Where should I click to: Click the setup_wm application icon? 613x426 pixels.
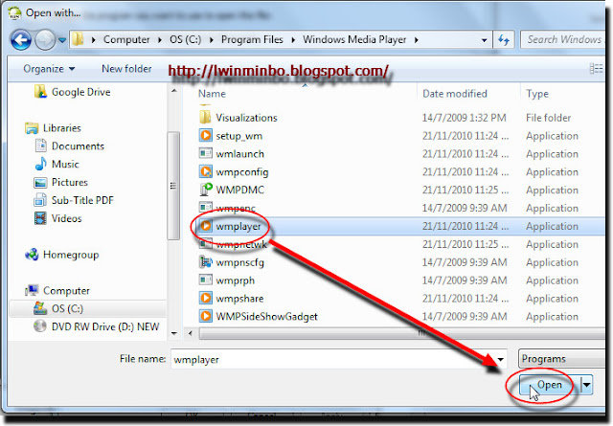point(206,136)
